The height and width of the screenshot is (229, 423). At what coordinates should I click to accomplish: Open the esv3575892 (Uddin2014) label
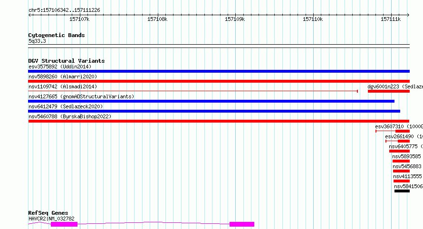[60, 67]
